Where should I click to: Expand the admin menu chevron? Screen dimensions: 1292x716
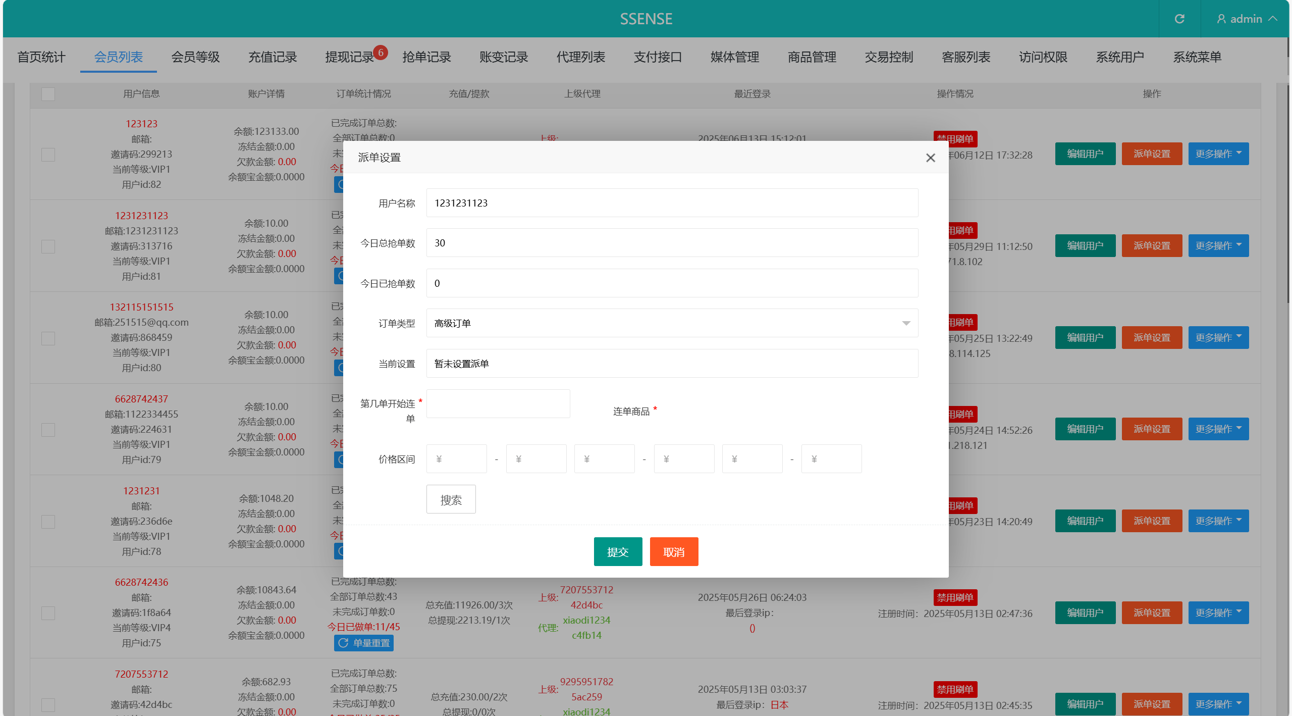pos(1273,19)
